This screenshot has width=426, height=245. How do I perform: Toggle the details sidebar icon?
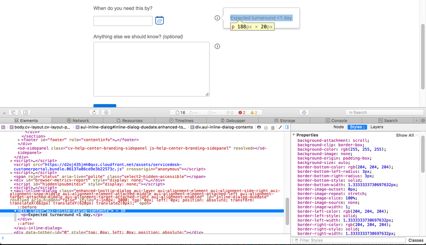pyautogui.click(x=287, y=127)
